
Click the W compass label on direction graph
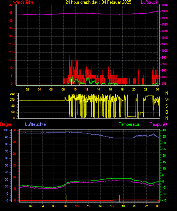pyautogui.click(x=167, y=100)
